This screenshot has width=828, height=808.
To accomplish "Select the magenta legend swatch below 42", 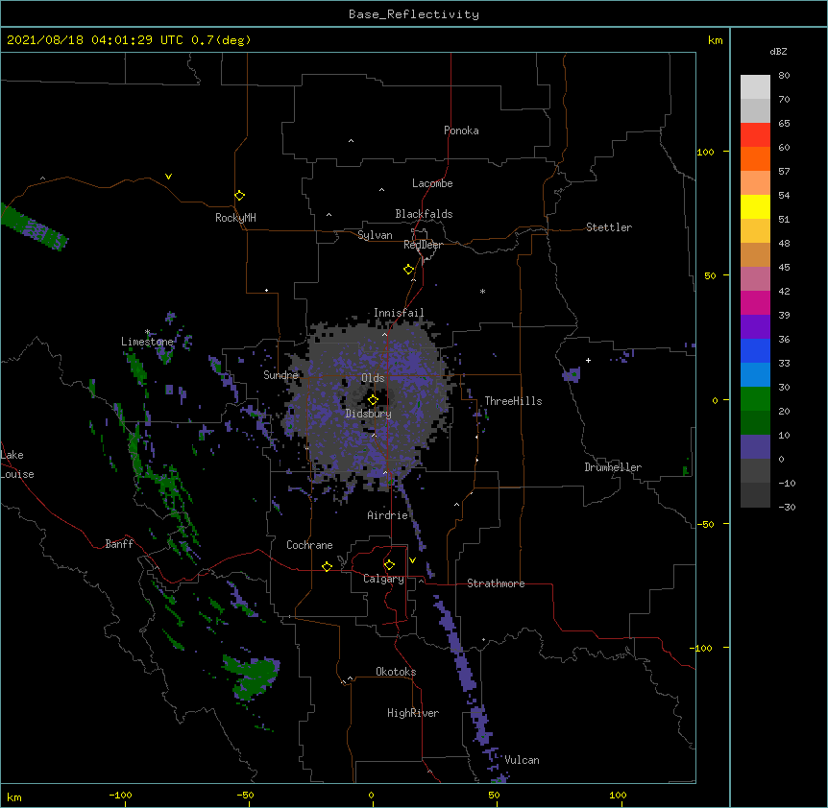I will click(755, 302).
